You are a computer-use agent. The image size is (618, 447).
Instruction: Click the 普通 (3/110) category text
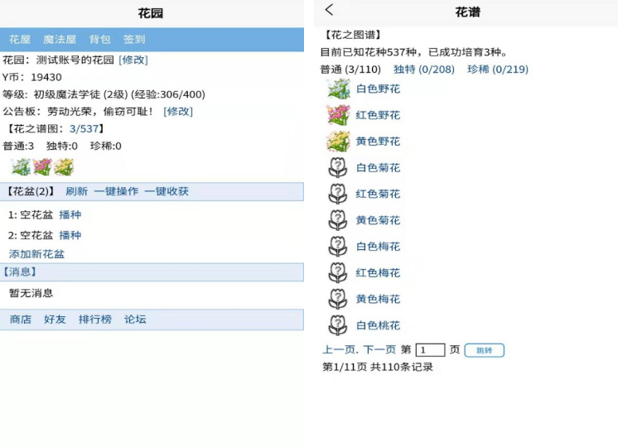coord(350,70)
